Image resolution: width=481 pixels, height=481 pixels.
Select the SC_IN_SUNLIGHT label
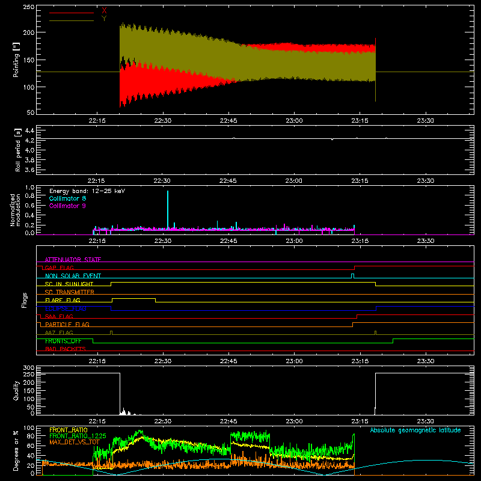pos(69,284)
